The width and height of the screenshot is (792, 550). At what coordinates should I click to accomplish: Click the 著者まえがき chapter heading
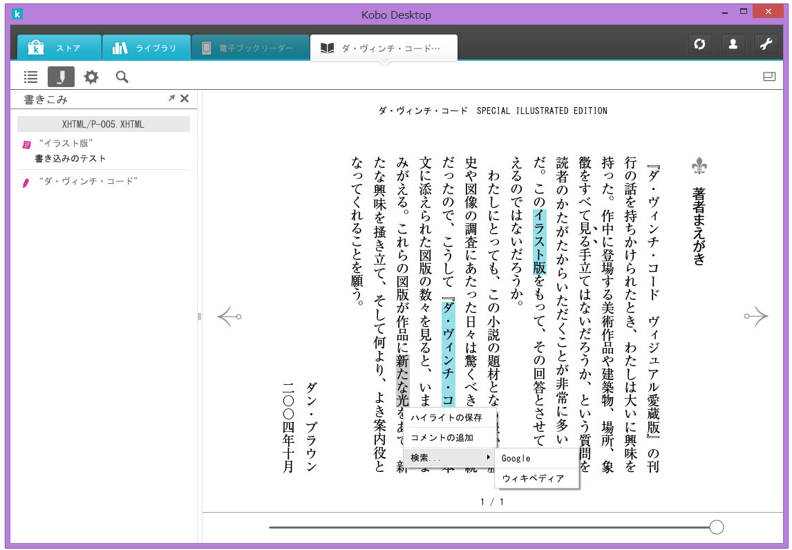tap(699, 226)
